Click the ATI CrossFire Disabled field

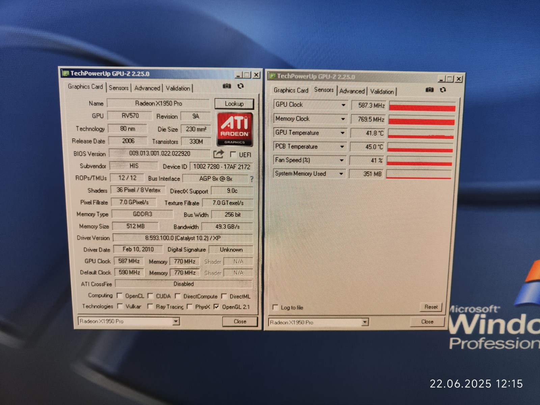pyautogui.click(x=184, y=284)
